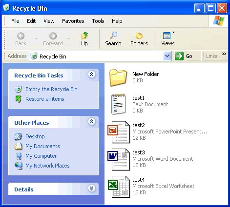This screenshot has width=230, height=207.
Task: Minimize the Recycle Bin window
Action: [x=199, y=8]
